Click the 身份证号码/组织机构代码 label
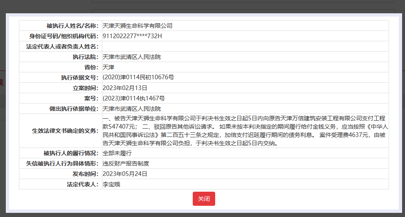The height and width of the screenshot is (217, 405). coord(64,36)
